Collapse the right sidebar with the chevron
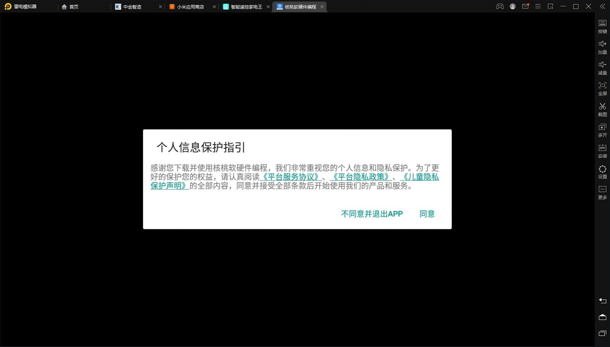 coord(602,6)
